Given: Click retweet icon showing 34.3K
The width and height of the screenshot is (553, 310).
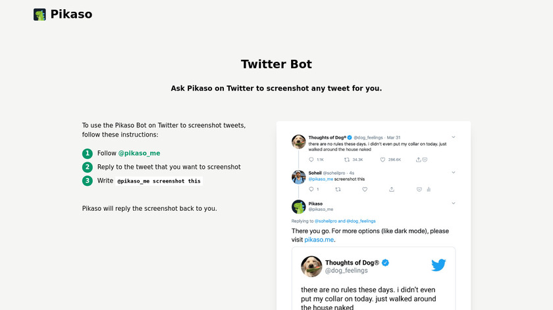Looking at the screenshot, I should 347,160.
